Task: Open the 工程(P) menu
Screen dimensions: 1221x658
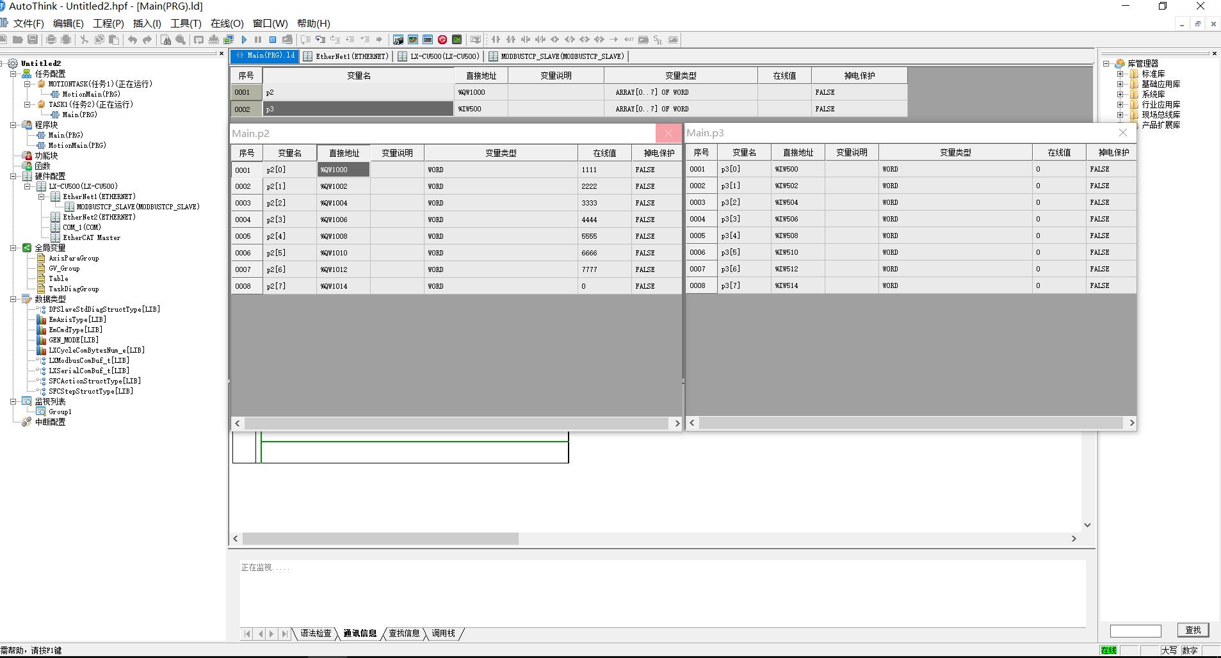Action: click(108, 23)
